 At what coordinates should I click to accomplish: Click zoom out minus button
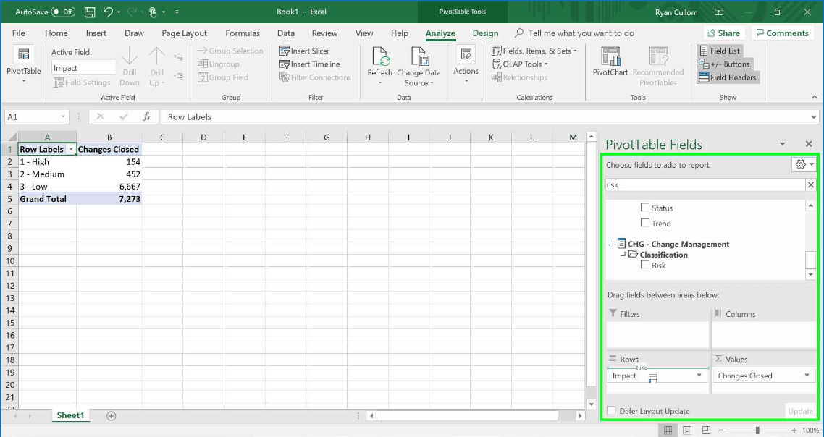point(721,430)
